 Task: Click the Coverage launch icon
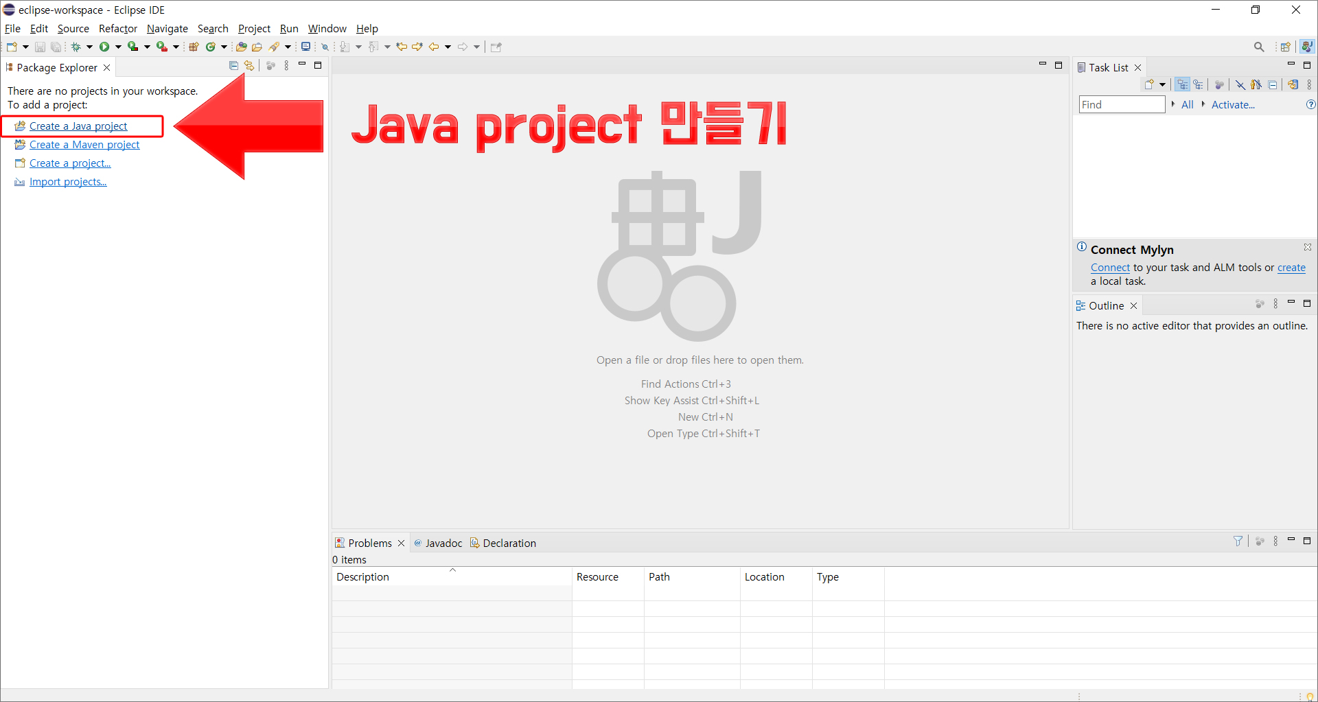click(x=133, y=47)
